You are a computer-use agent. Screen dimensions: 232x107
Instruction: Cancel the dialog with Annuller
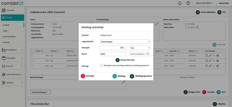coord(87,76)
